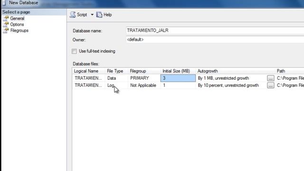Screen dimensions: 304x171
Task: Click the Owner field showing <default>
Action: 215,39
